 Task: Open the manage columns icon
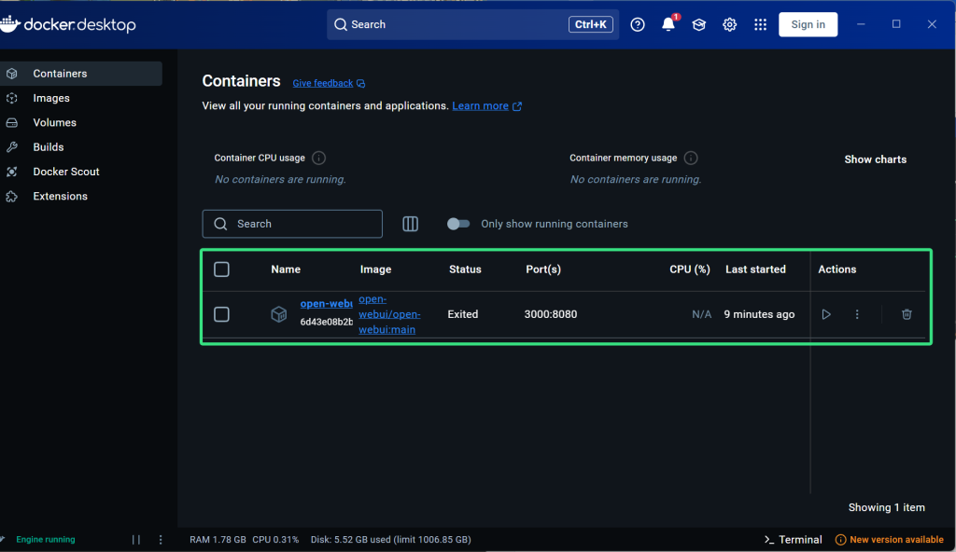point(410,224)
